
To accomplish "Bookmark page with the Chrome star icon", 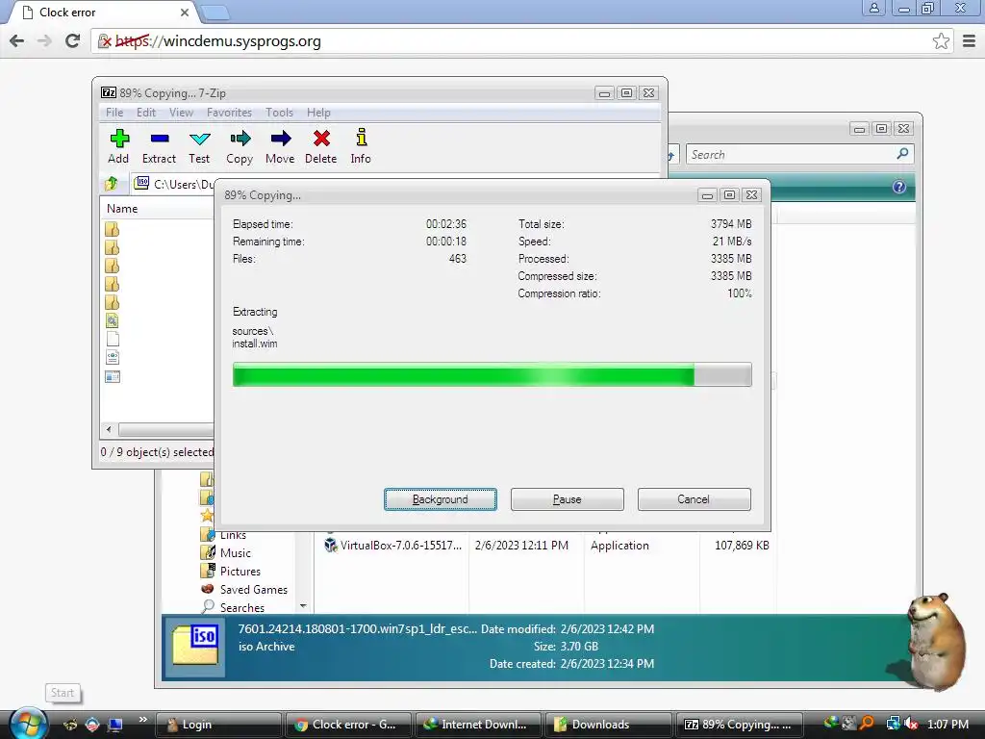I will tap(941, 41).
